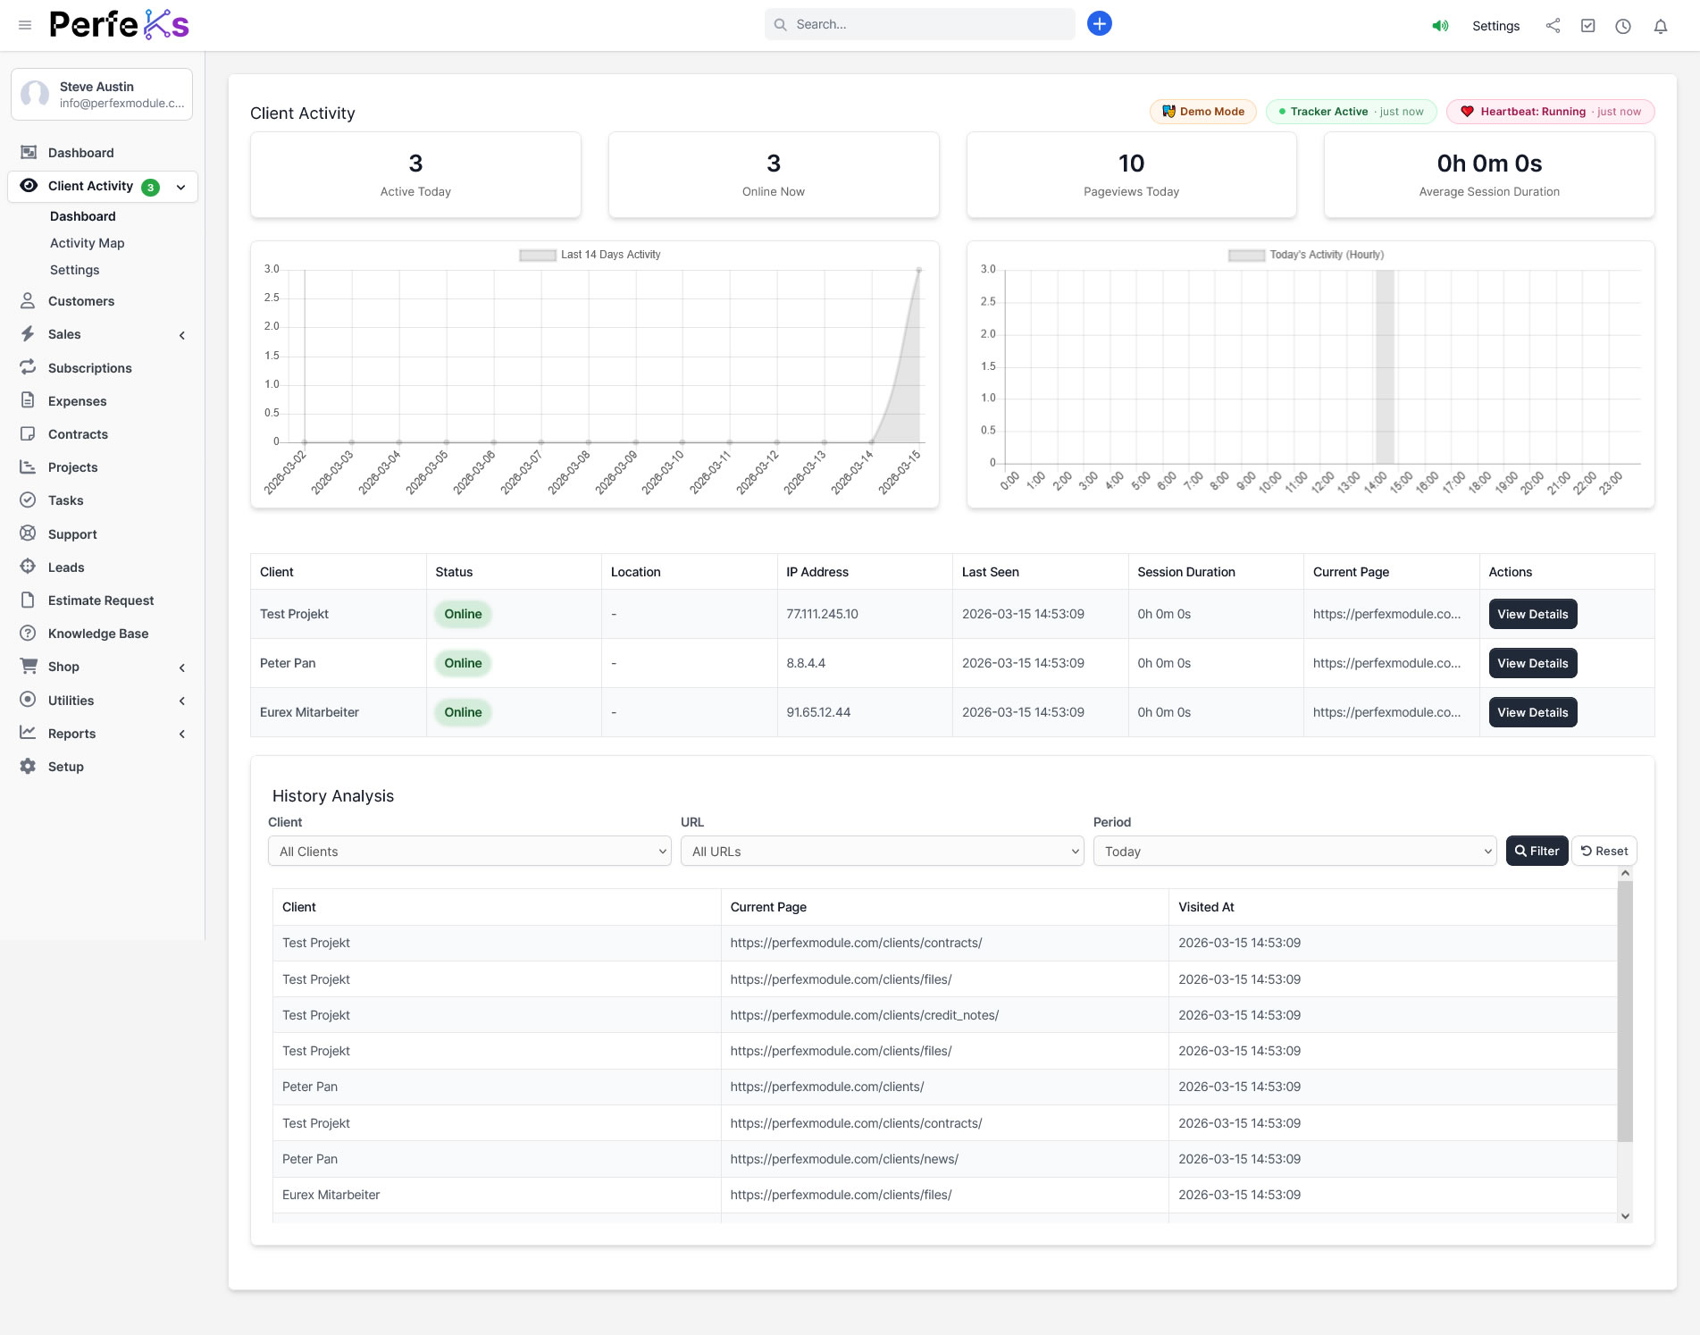Open the All Clients dropdown

click(469, 852)
